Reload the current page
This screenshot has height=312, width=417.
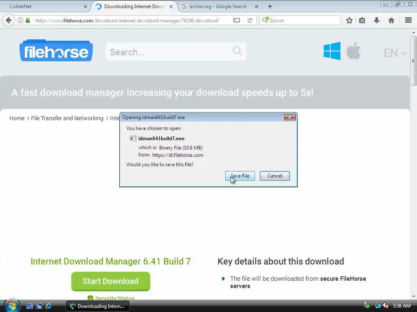(250, 20)
